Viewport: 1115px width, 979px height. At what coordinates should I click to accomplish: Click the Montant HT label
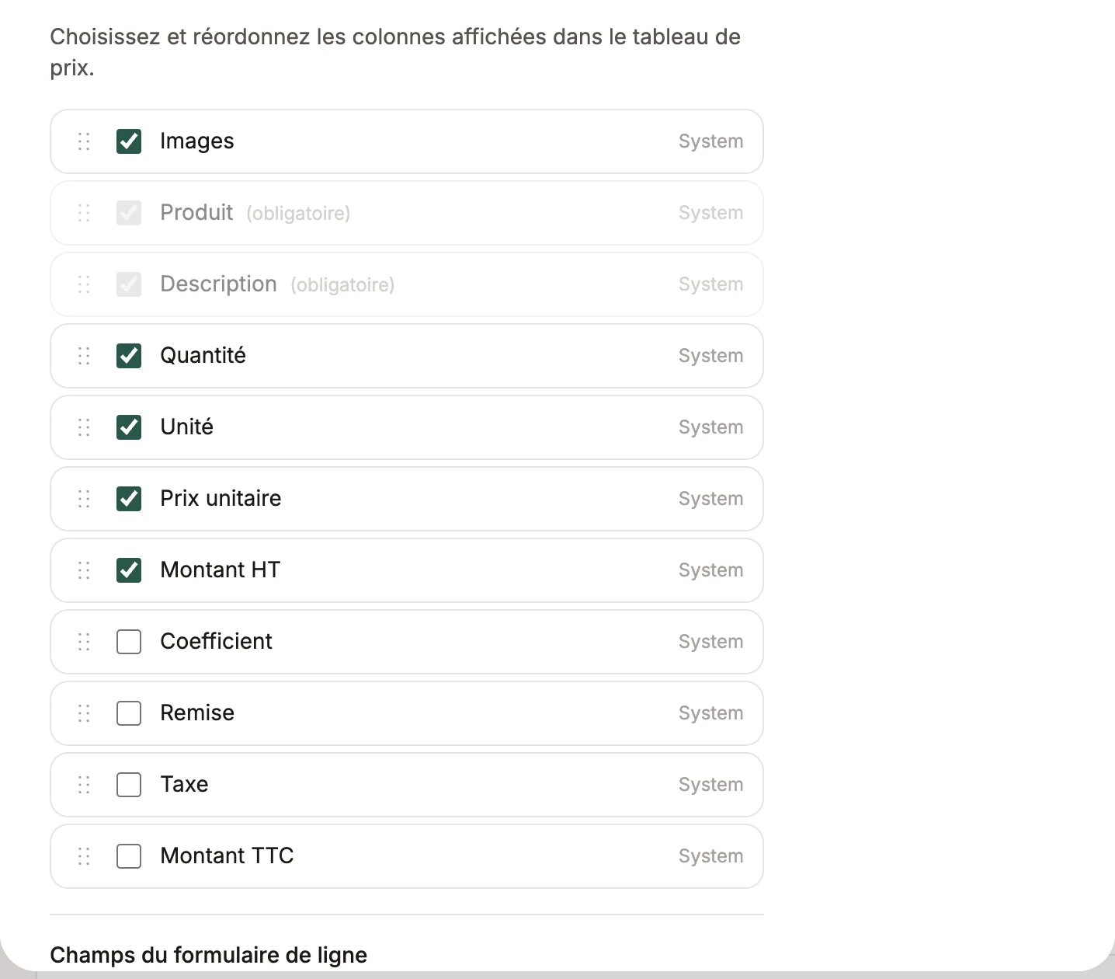[x=221, y=570]
